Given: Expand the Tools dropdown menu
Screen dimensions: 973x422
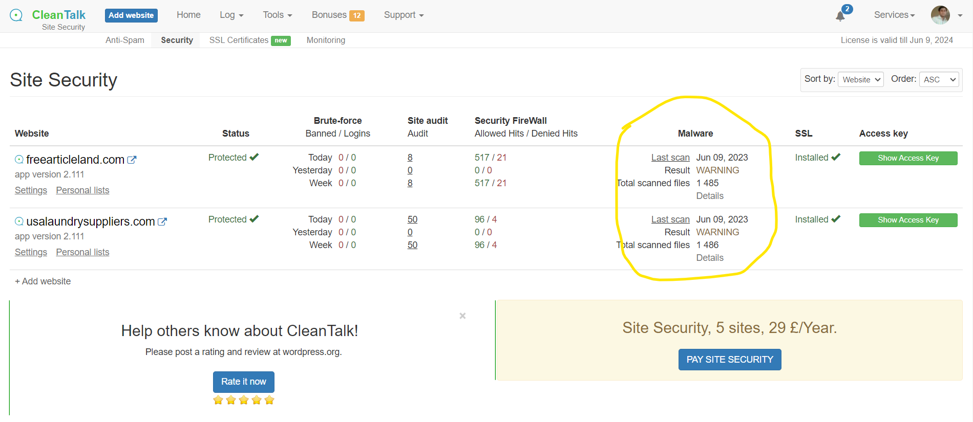Looking at the screenshot, I should 278,15.
